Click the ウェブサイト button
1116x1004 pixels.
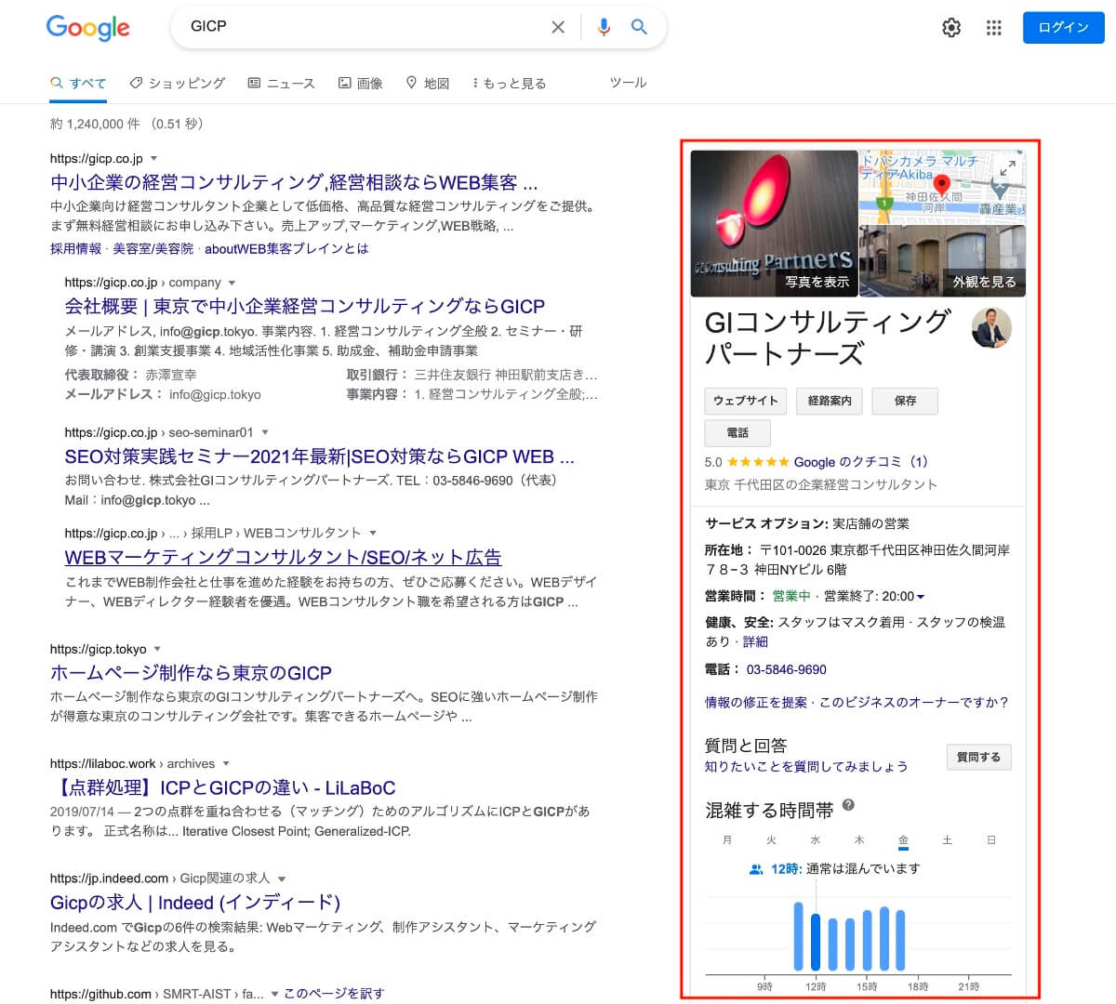pyautogui.click(x=746, y=401)
